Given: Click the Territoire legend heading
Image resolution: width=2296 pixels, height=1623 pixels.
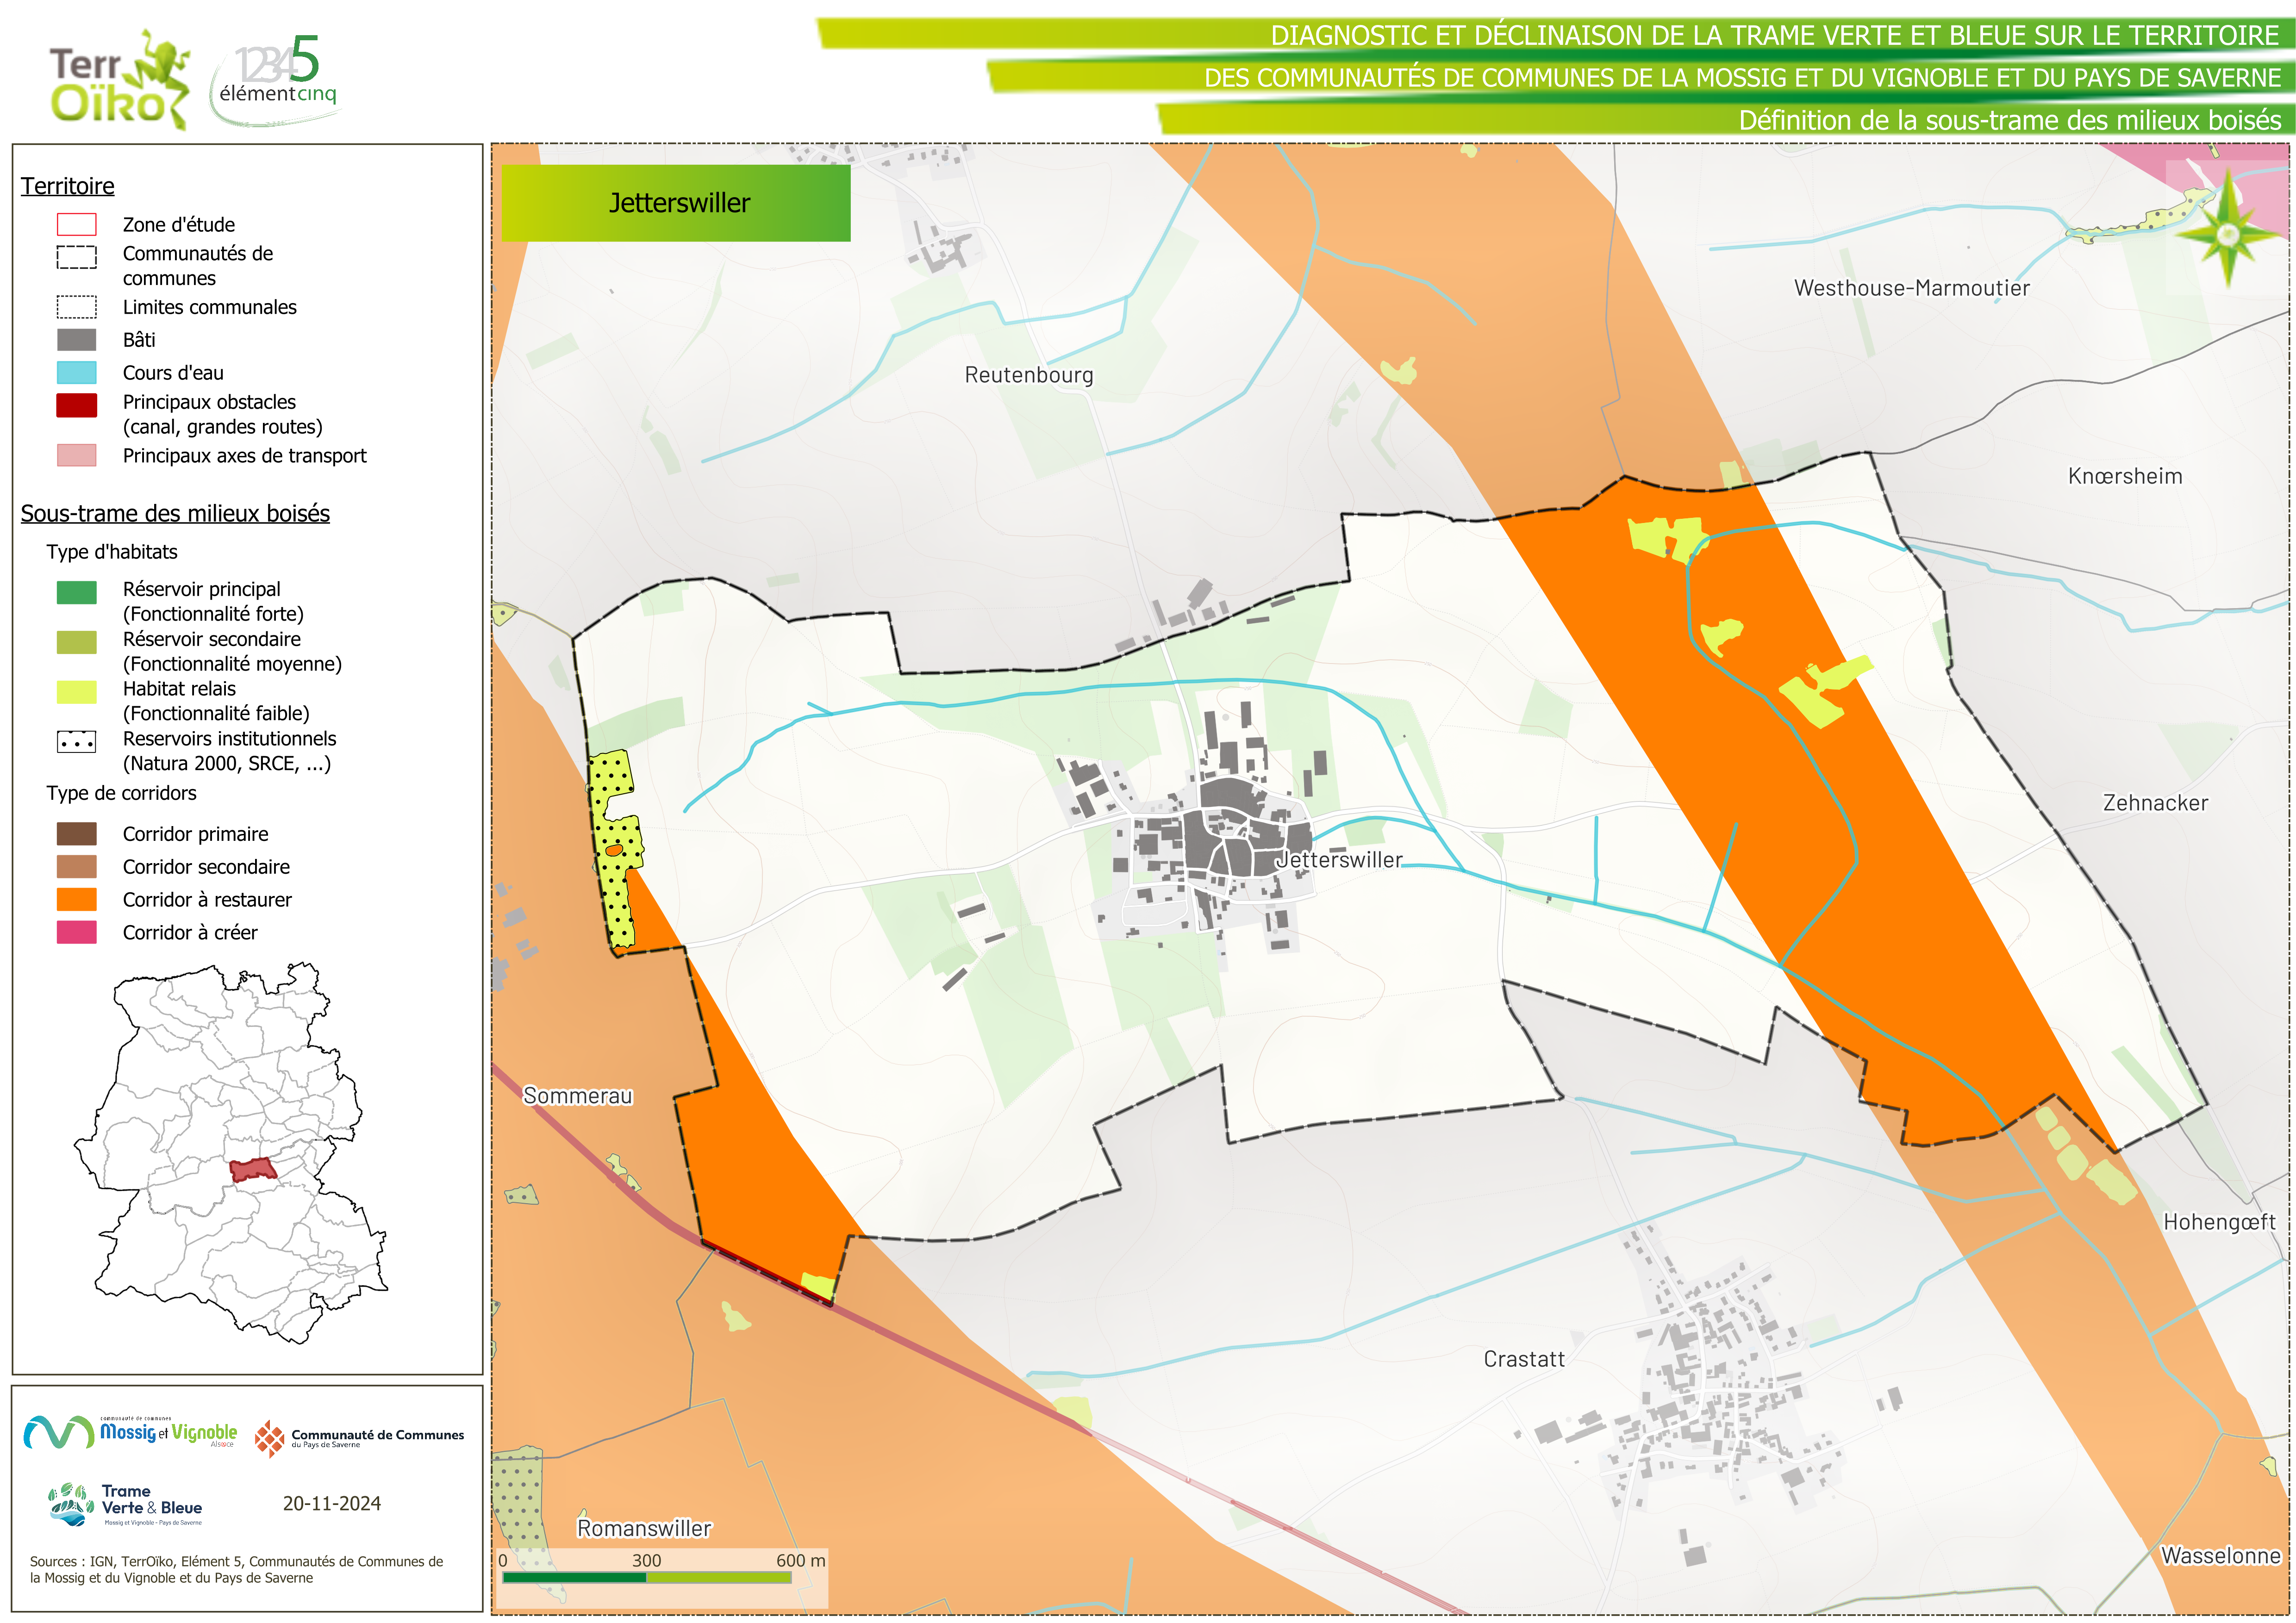Looking at the screenshot, I should click(x=68, y=186).
